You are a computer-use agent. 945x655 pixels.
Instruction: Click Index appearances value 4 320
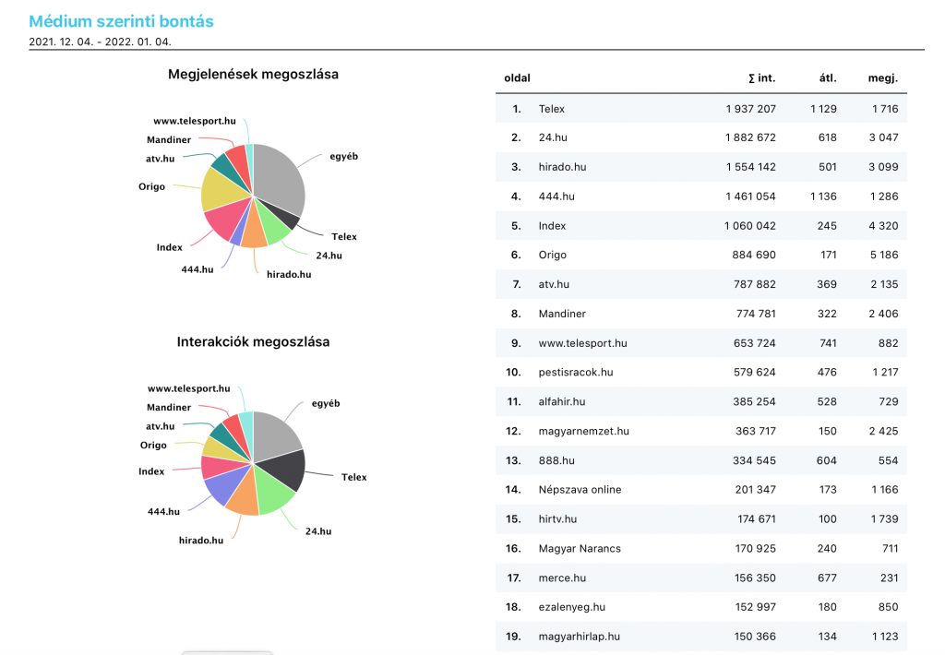pyautogui.click(x=883, y=226)
